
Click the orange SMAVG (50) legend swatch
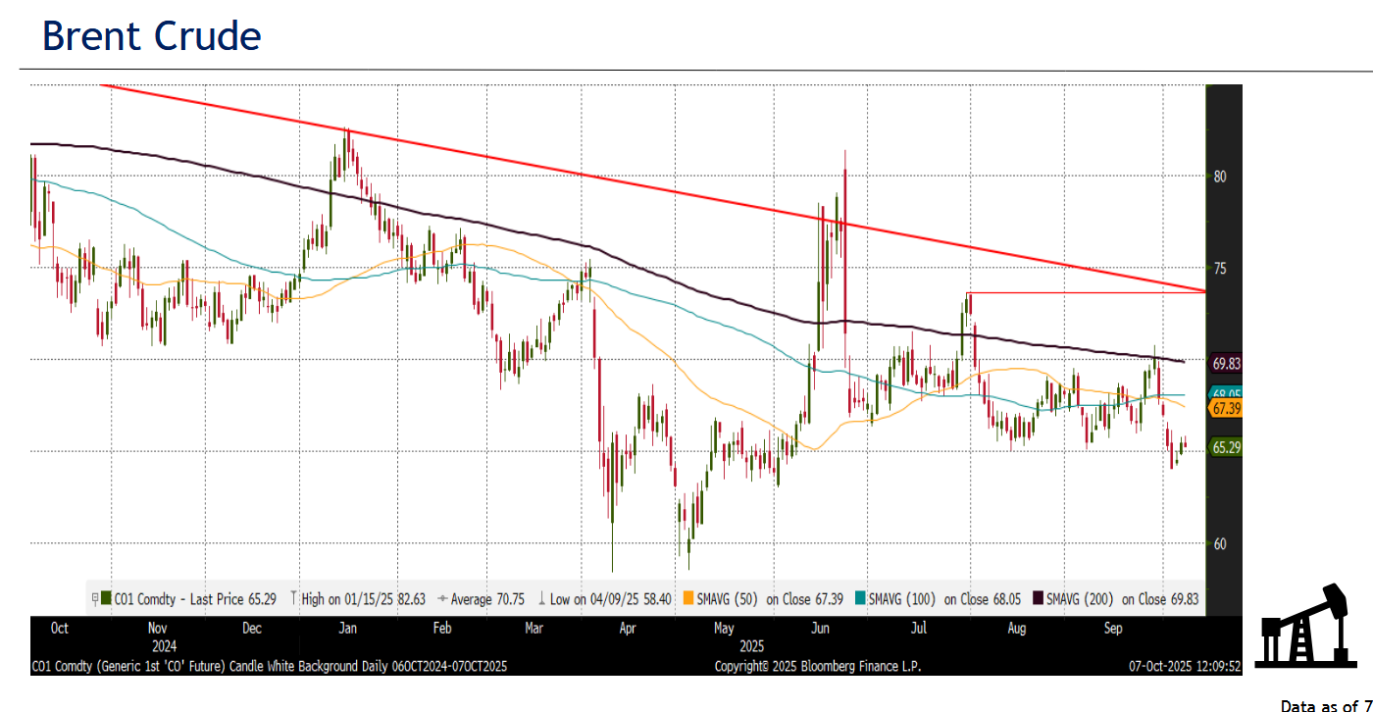tap(687, 598)
